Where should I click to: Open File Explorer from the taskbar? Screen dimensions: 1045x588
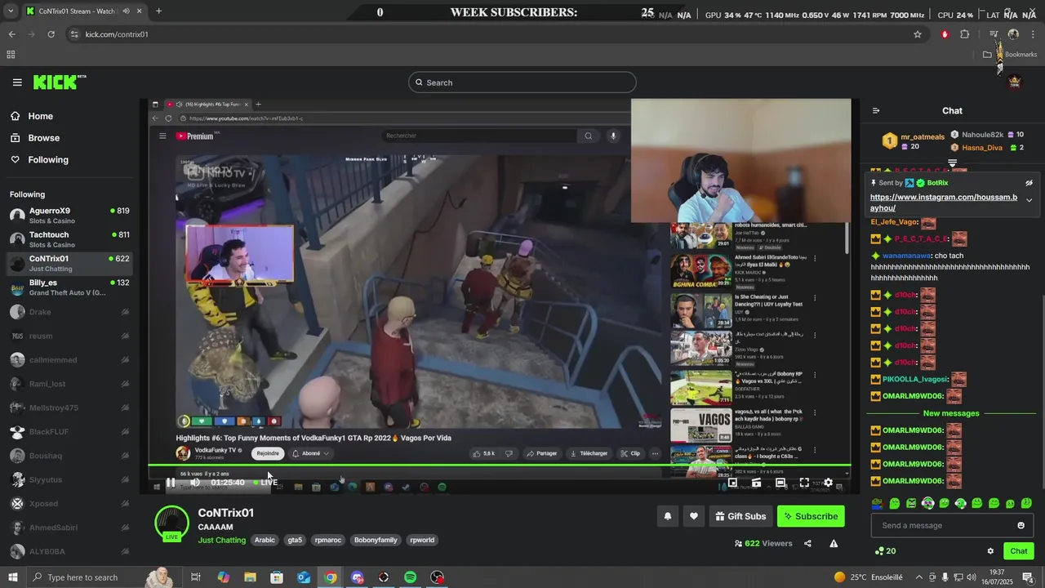point(250,577)
